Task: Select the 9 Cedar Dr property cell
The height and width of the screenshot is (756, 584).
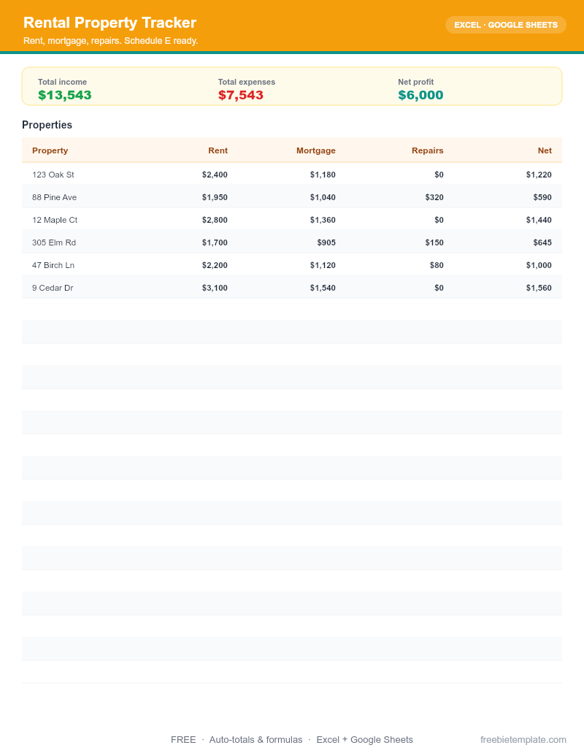Action: (53, 288)
